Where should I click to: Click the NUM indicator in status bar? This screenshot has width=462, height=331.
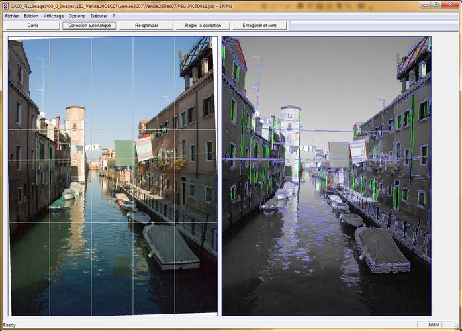433,325
